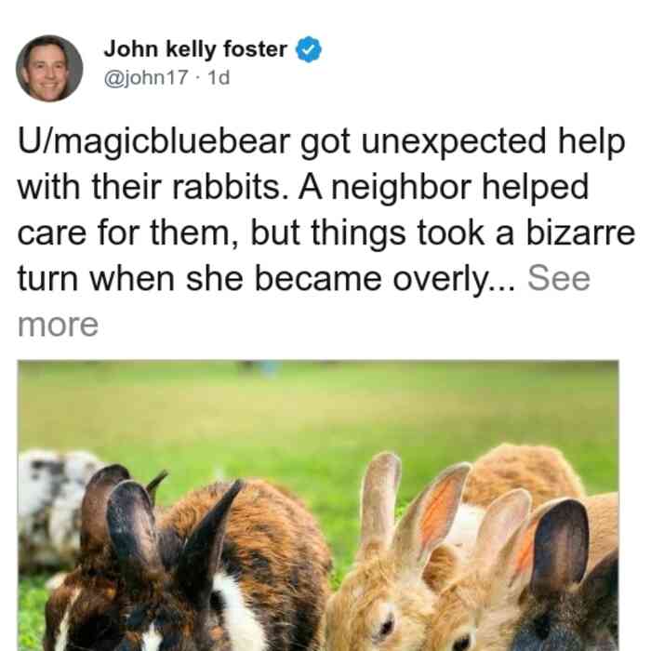Click the dark rabbit ear at photo's right
This screenshot has height=651, width=651.
tap(561, 544)
